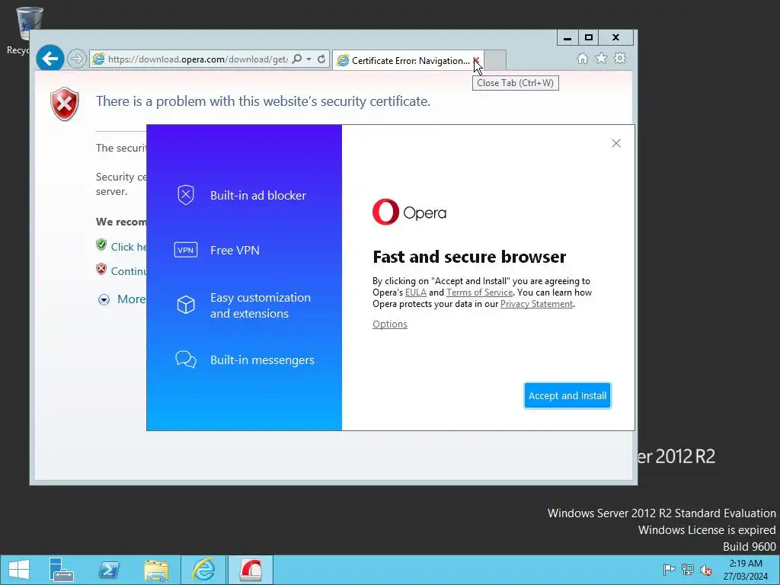The width and height of the screenshot is (780, 585).
Task: Expand the address bar dropdown arrow
Action: point(309,59)
